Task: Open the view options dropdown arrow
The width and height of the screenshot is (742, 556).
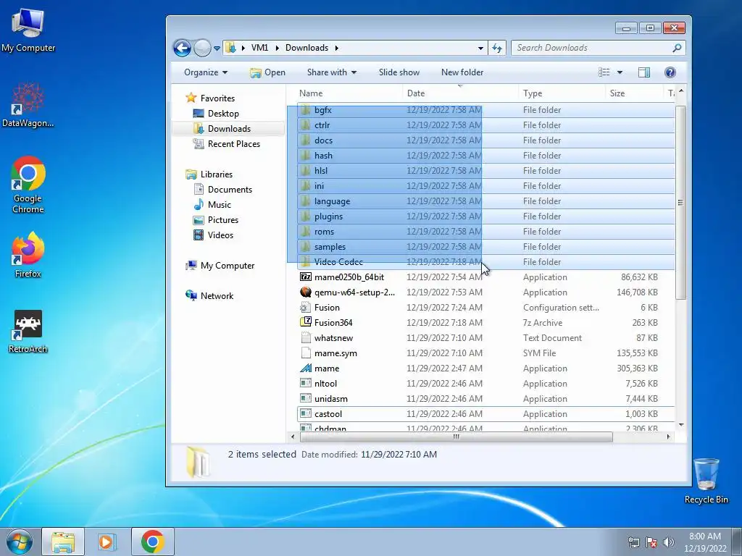Action: click(x=620, y=72)
